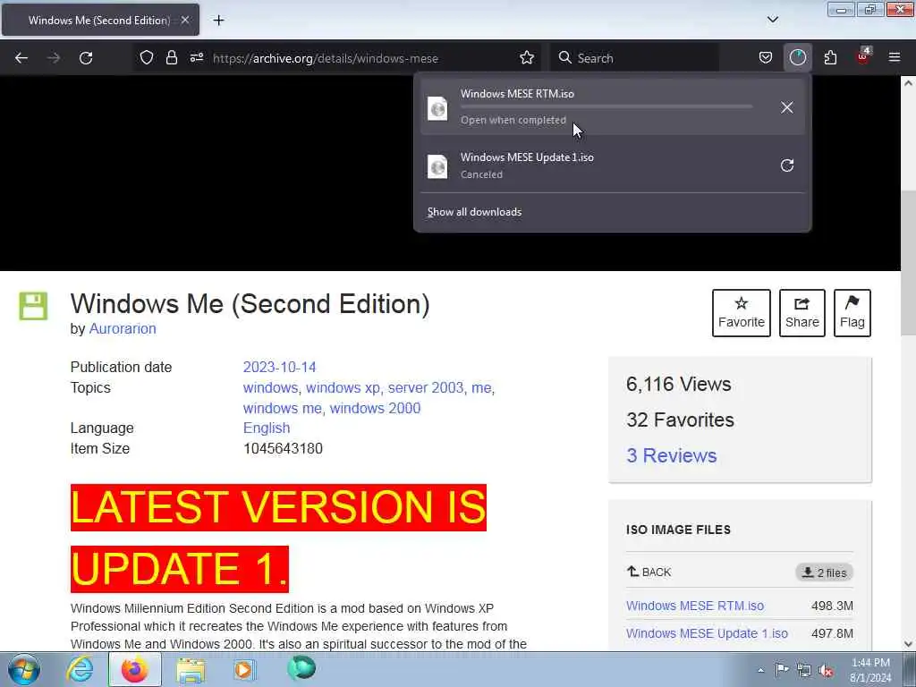
Task: Open site permissions icon in address bar
Action: pyautogui.click(x=196, y=58)
